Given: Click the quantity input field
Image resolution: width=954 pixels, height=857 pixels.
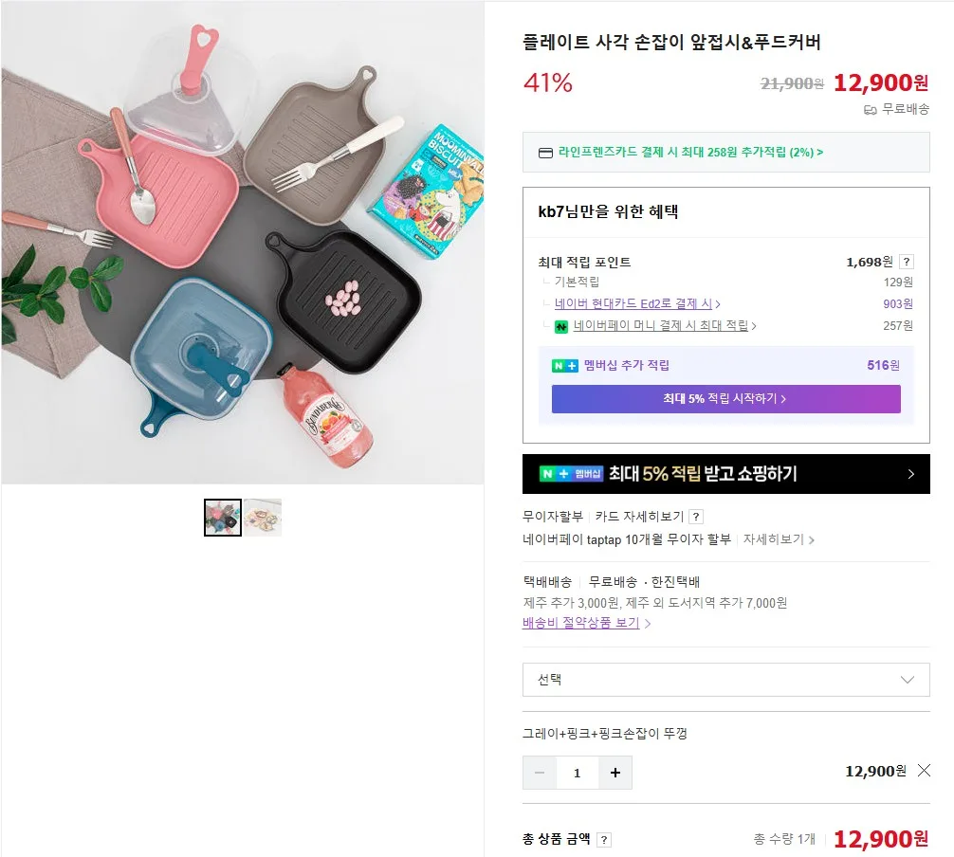Looking at the screenshot, I should 577,773.
